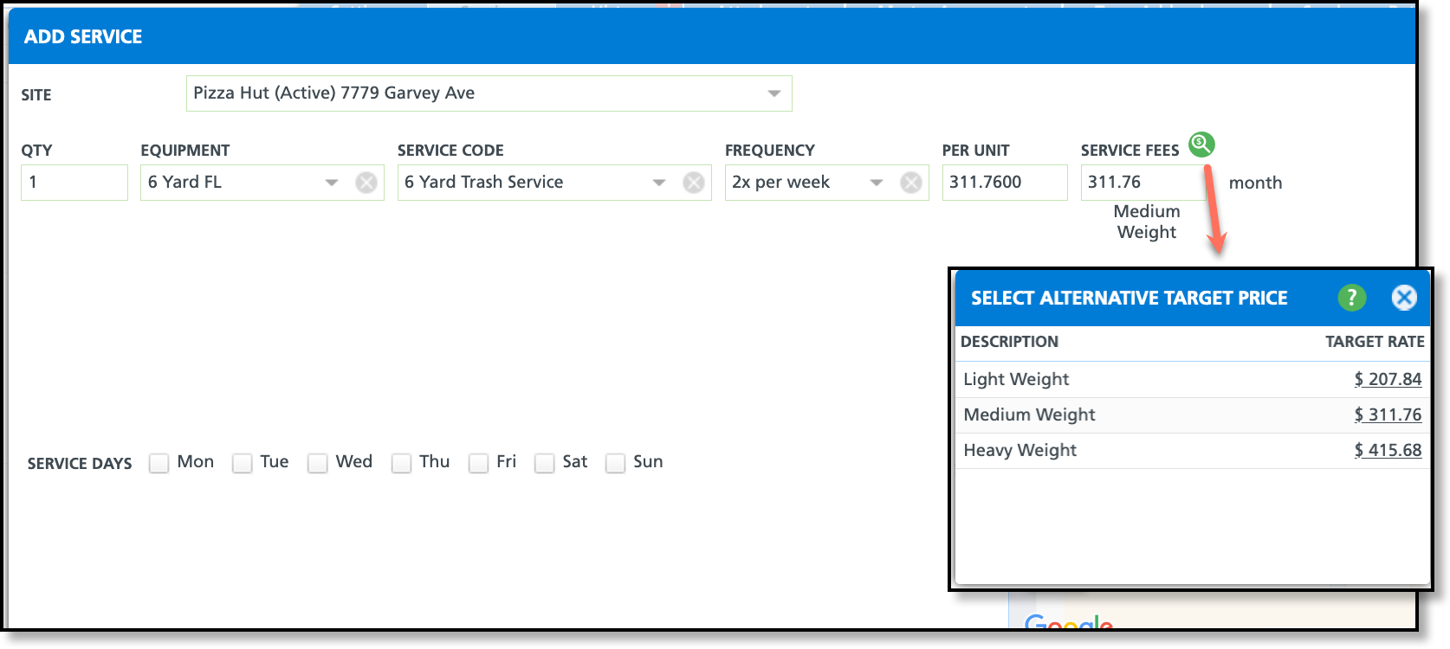Select Sun as service day
The width and height of the screenshot is (1450, 649).
615,463
